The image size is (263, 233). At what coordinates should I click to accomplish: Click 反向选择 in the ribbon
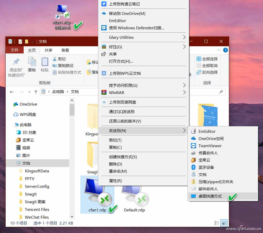207,72
